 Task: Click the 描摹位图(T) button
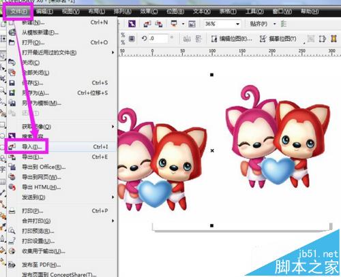coord(278,39)
